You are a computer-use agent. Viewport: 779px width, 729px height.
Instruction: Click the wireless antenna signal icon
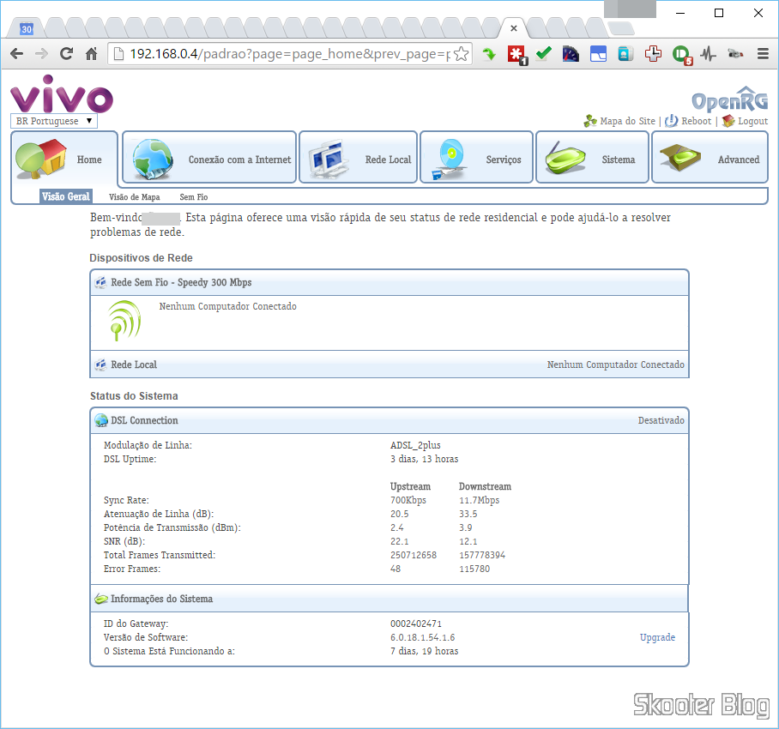click(124, 320)
